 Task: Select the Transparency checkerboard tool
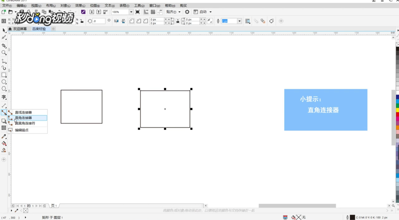coord(4,128)
